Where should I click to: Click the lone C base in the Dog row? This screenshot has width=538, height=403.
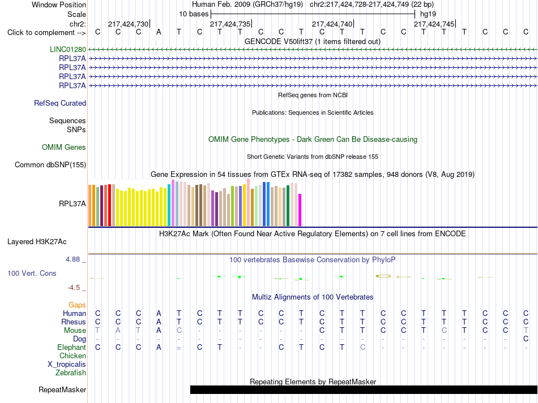point(526,339)
